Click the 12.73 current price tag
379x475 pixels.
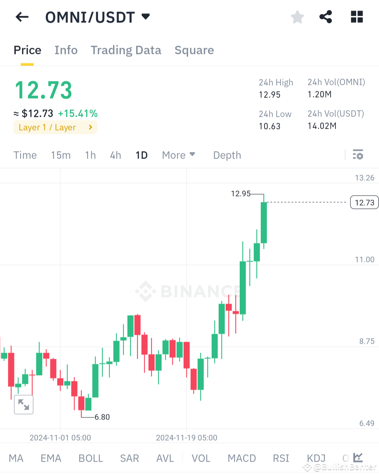coord(364,202)
